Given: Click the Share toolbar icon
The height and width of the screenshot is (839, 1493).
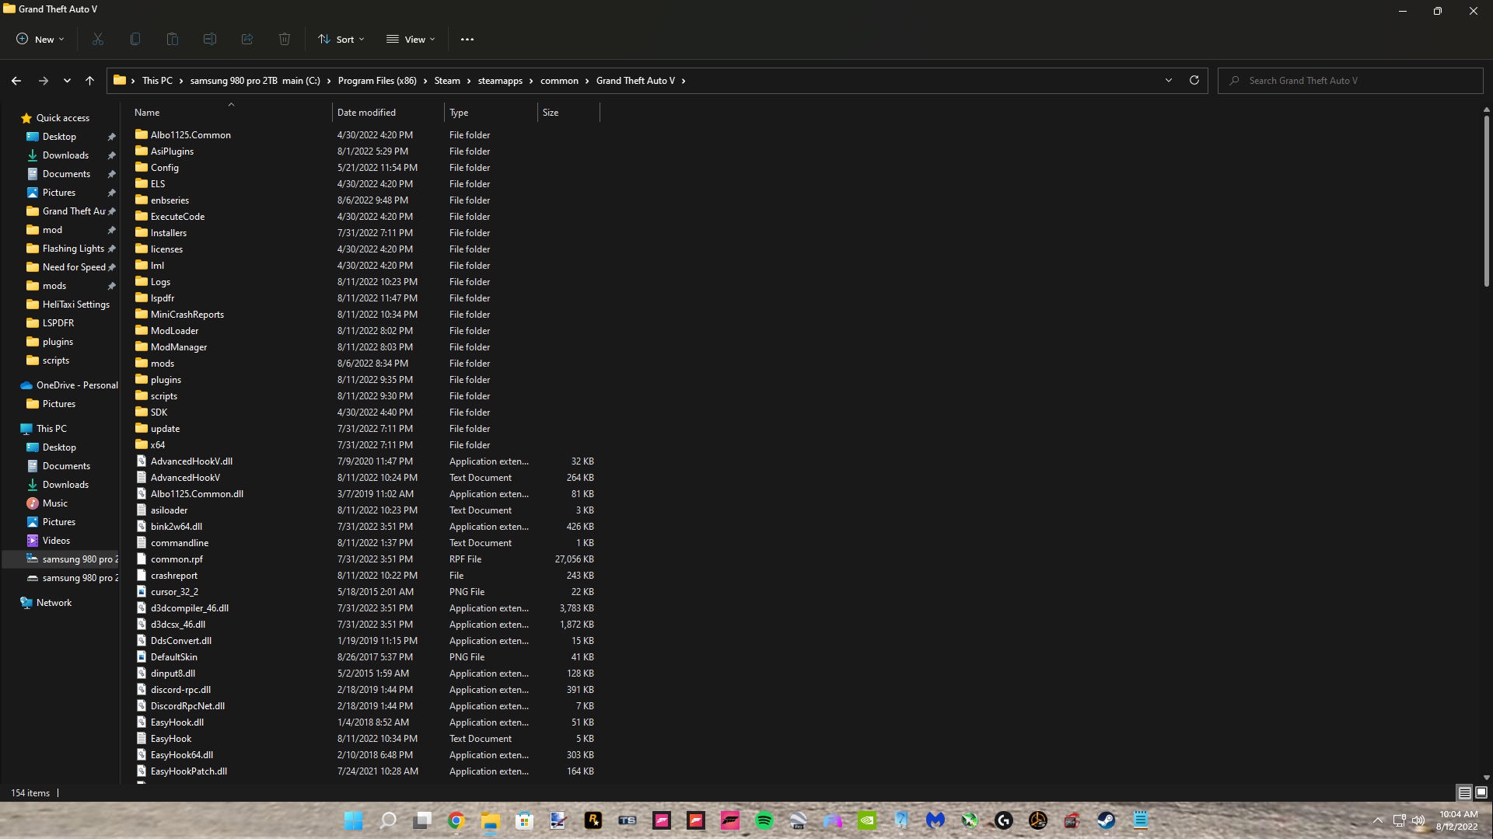Looking at the screenshot, I should pos(247,39).
